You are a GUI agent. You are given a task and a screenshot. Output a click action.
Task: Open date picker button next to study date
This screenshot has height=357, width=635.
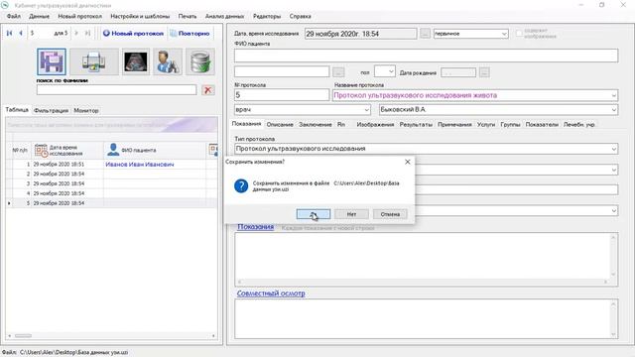[x=425, y=34]
